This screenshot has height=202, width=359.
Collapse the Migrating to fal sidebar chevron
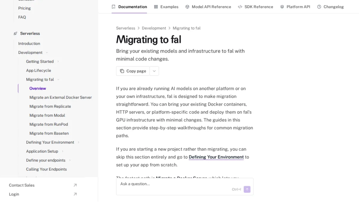click(x=58, y=80)
